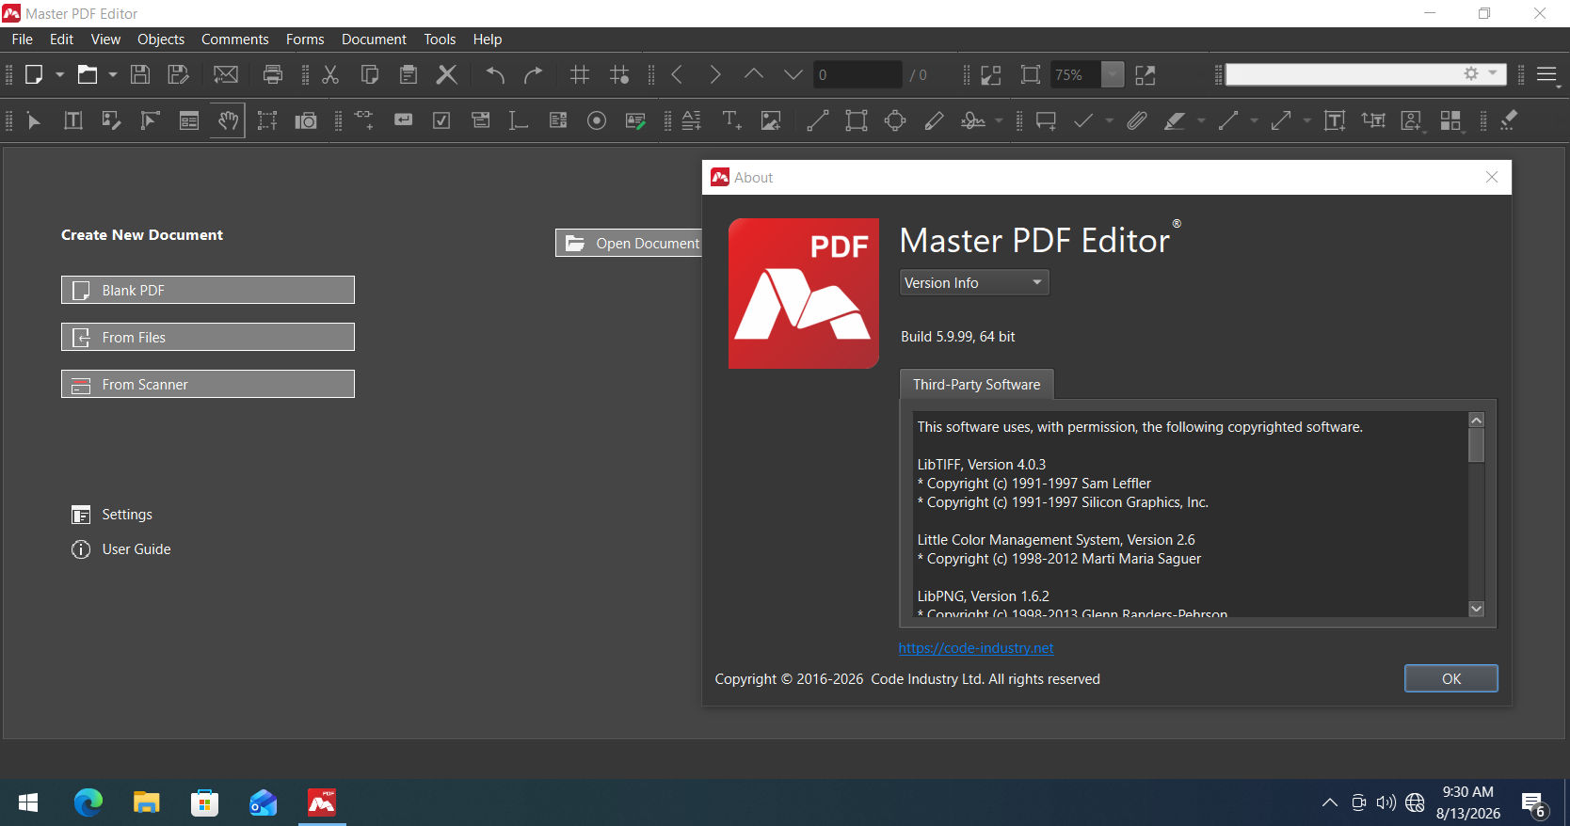Image resolution: width=1570 pixels, height=826 pixels.
Task: Open the Version Info dropdown in About
Action: [x=974, y=282]
